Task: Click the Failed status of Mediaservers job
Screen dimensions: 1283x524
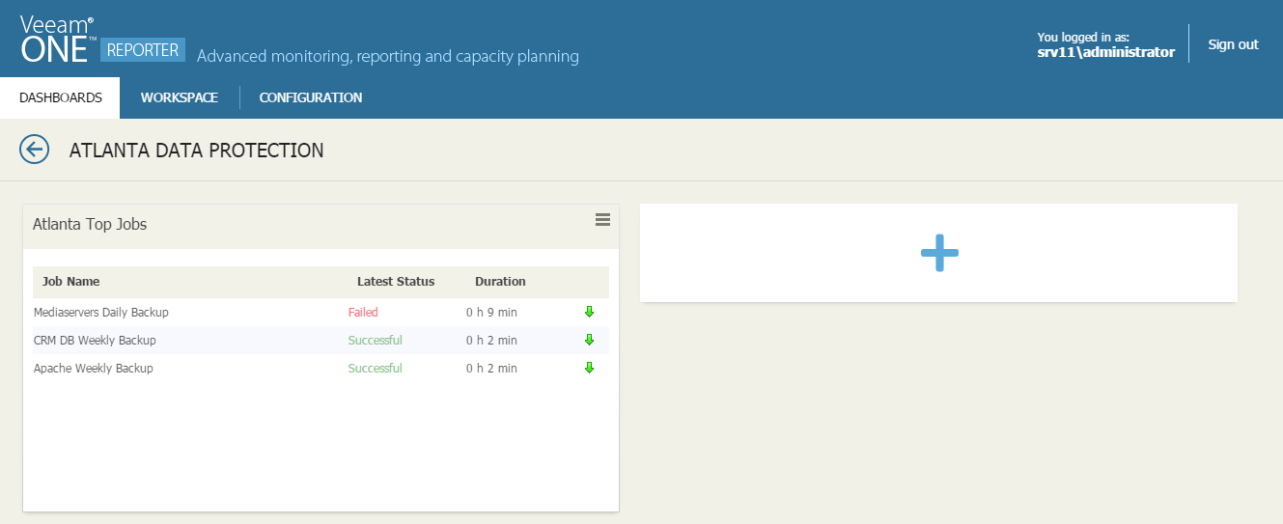Action: (363, 312)
